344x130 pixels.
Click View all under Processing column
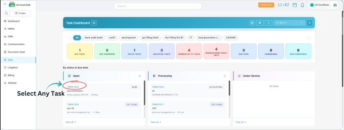pyautogui.click(x=156, y=122)
